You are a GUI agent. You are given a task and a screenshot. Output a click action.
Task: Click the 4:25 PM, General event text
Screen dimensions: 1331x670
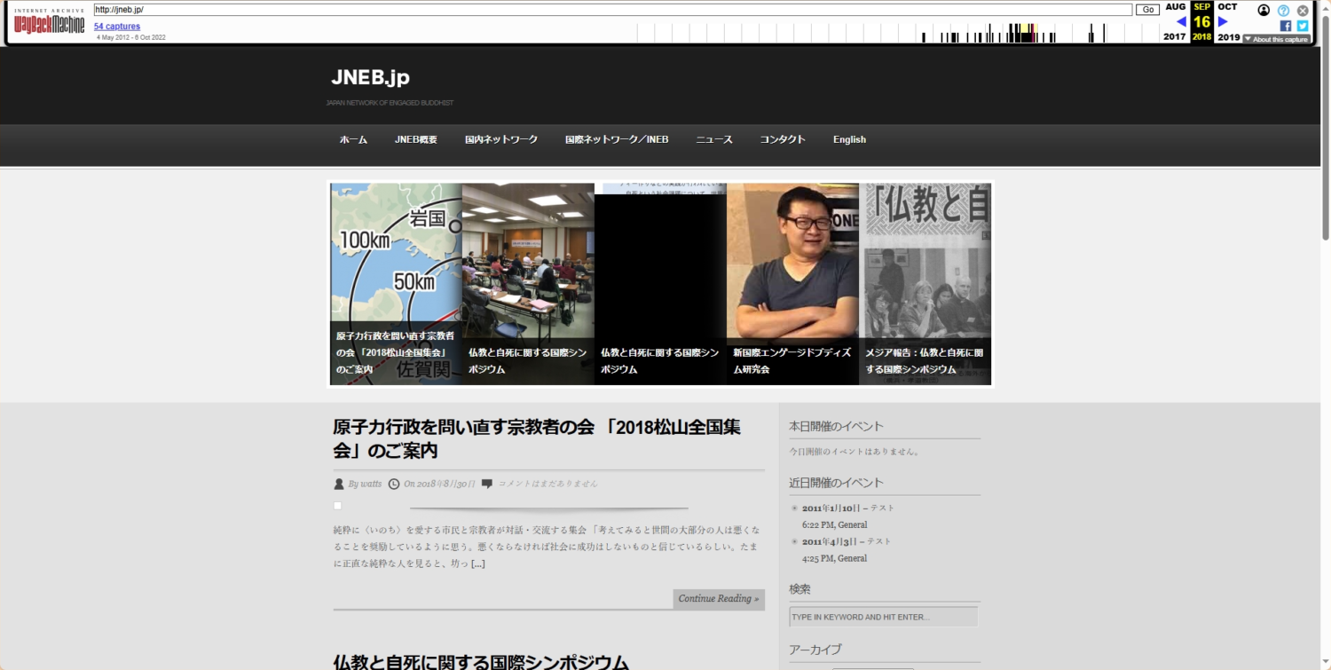pos(835,558)
